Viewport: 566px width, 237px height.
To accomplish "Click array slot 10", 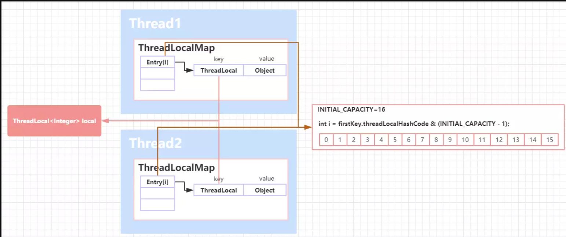I will (x=465, y=140).
